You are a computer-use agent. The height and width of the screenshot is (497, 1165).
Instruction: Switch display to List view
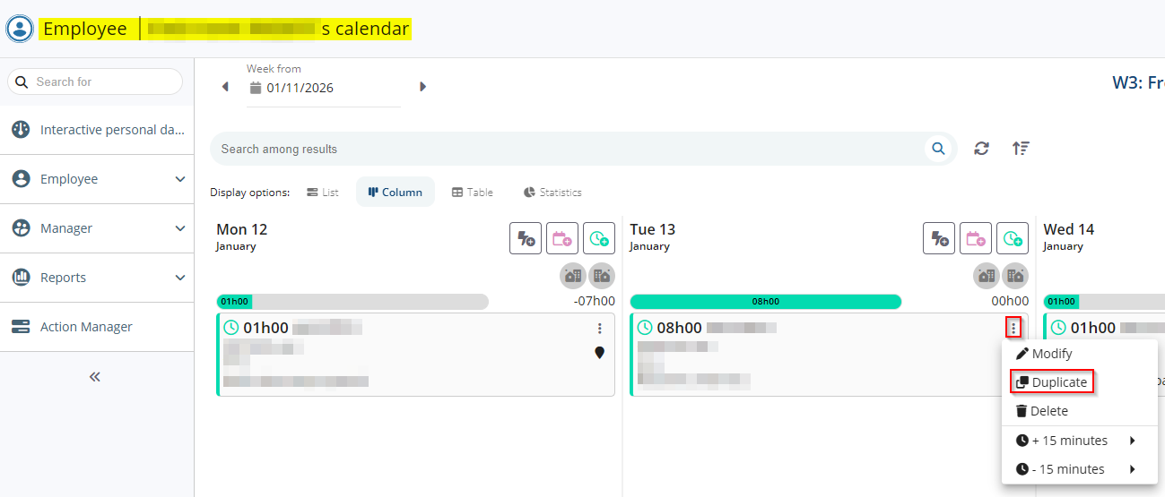(323, 193)
